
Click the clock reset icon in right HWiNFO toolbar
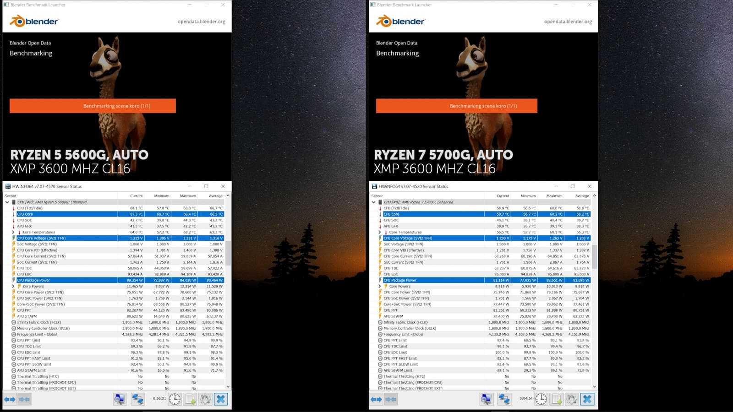[x=541, y=399]
